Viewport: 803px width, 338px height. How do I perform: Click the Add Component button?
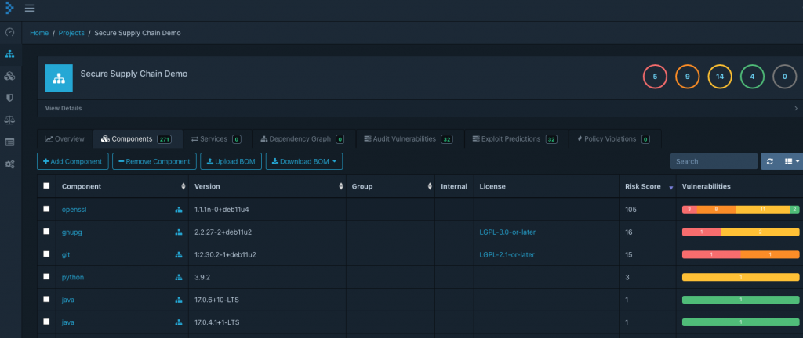(x=73, y=161)
